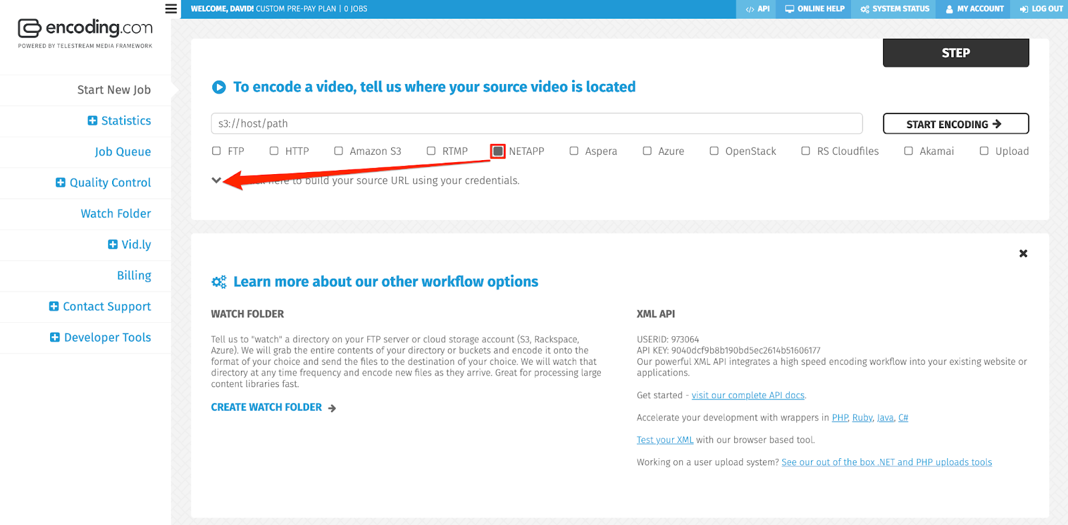The width and height of the screenshot is (1068, 525).
Task: Check the Azure source checkbox
Action: [647, 151]
